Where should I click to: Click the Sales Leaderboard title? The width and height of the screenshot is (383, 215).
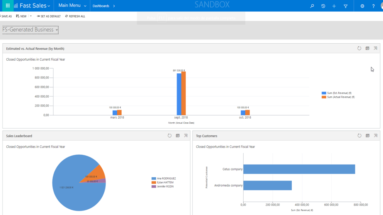point(19,136)
